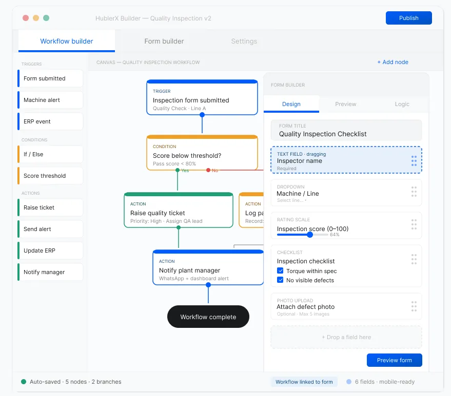This screenshot has height=396, width=451.
Task: Switch to the Preview tab in form panel
Action: [345, 104]
